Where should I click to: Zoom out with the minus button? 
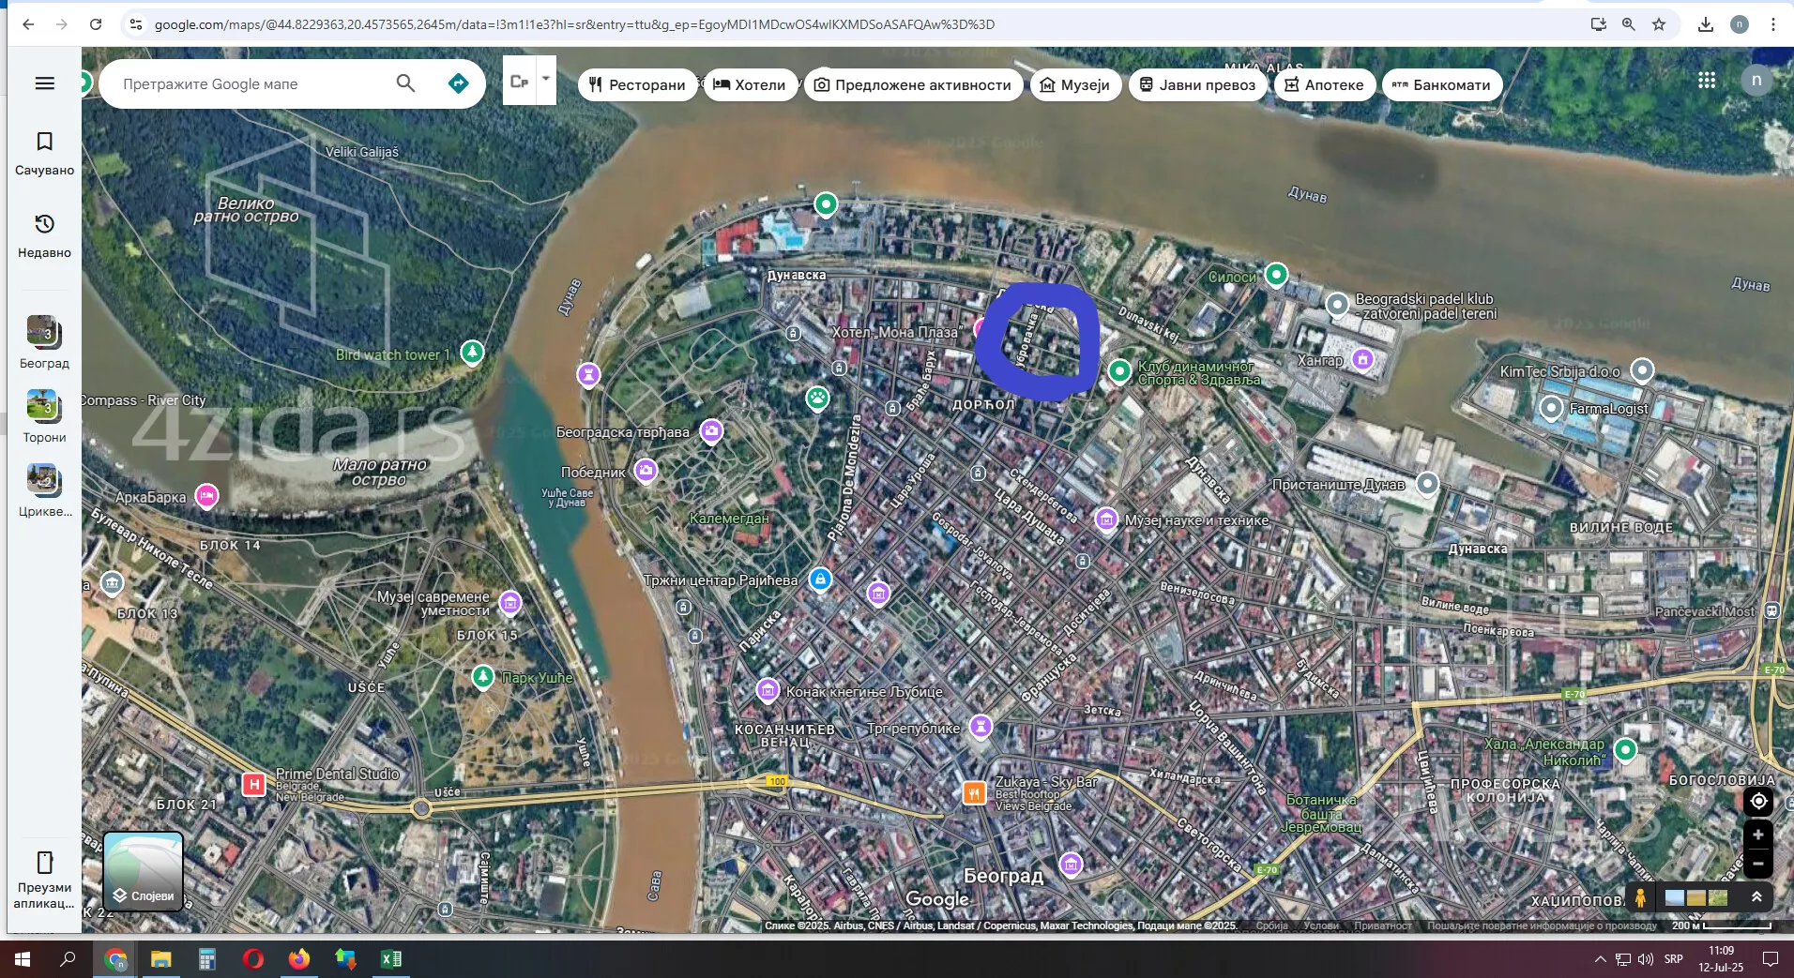click(x=1758, y=864)
